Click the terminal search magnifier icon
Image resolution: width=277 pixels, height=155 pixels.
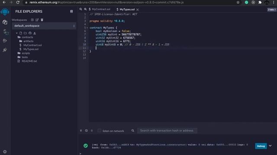[133, 130]
